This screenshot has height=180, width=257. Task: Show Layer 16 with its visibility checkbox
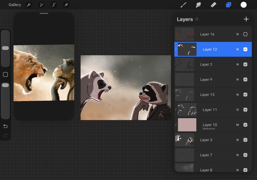coord(245,34)
